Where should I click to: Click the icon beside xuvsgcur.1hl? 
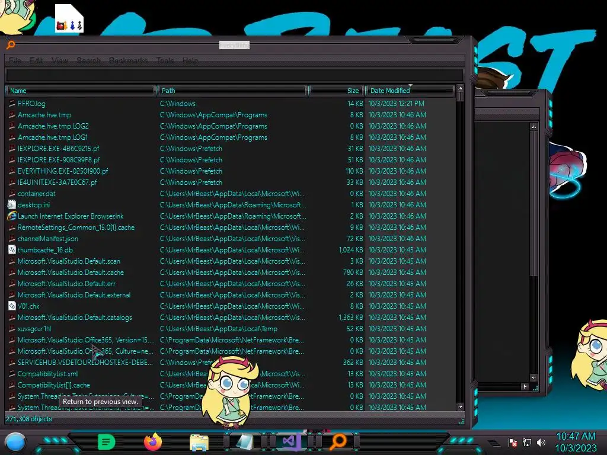12,328
